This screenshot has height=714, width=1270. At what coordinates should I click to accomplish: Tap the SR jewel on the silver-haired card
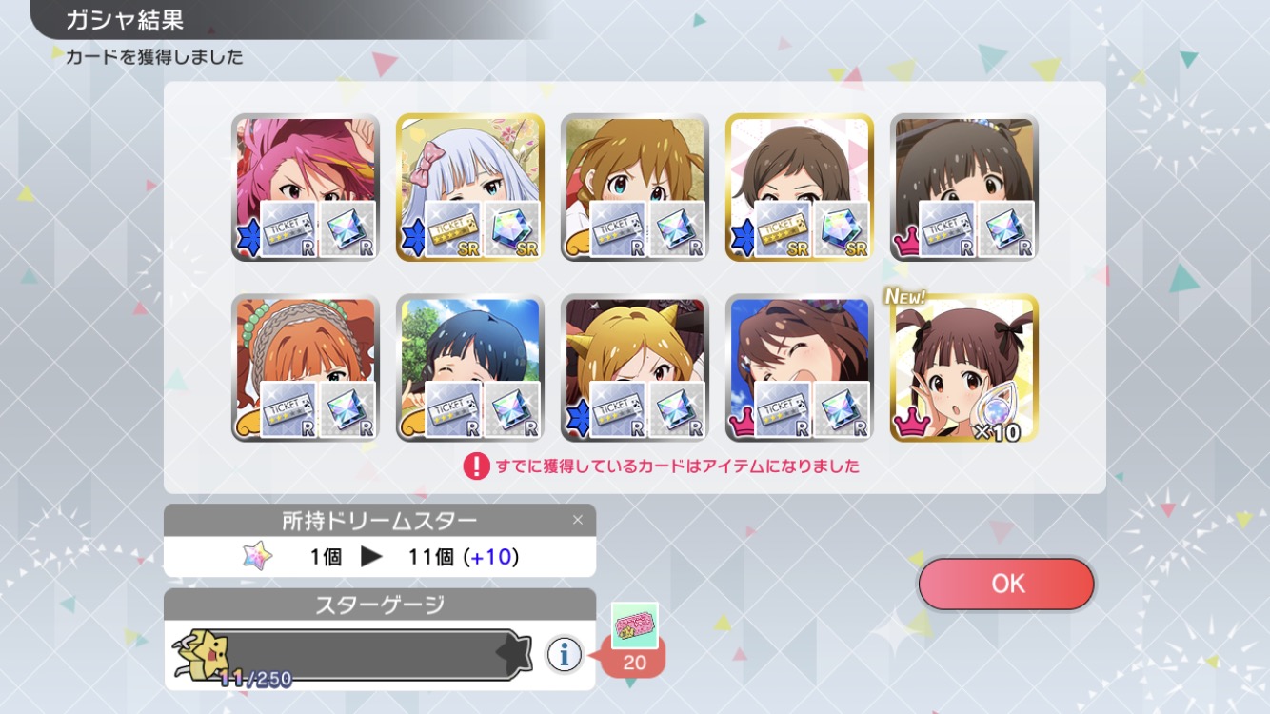coord(512,229)
